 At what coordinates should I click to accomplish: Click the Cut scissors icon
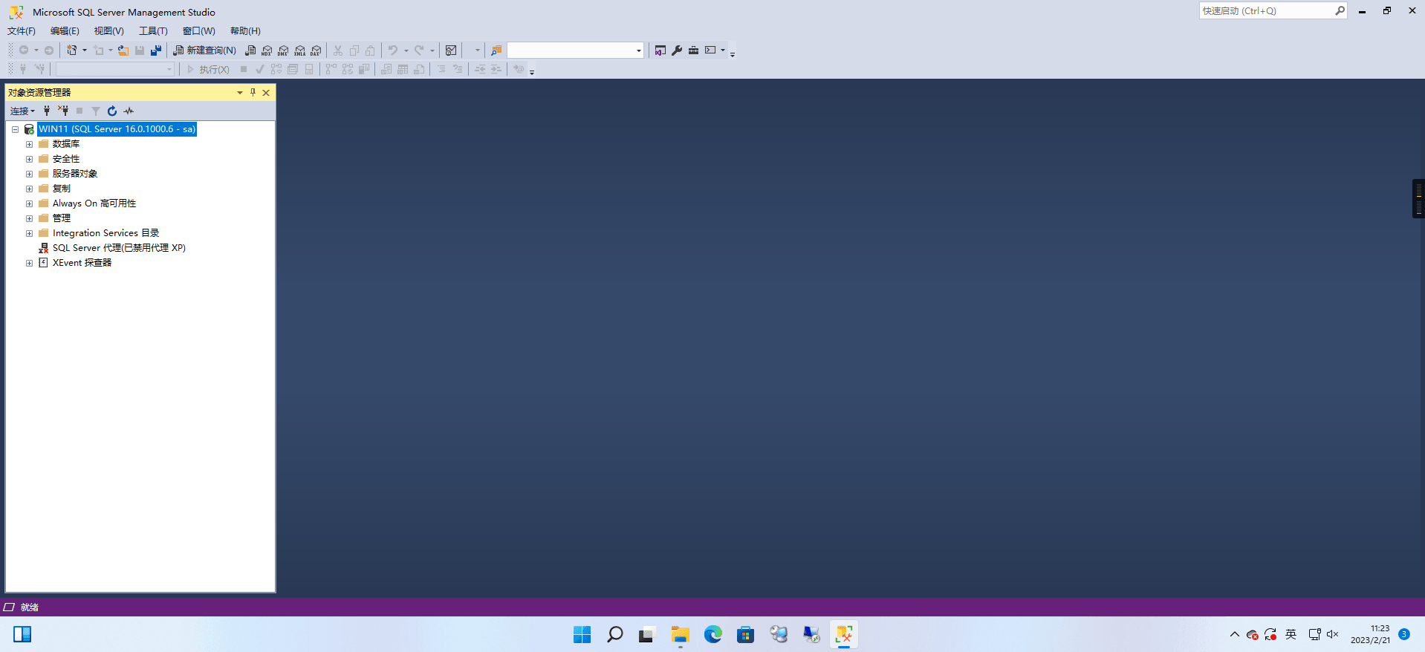(x=338, y=50)
